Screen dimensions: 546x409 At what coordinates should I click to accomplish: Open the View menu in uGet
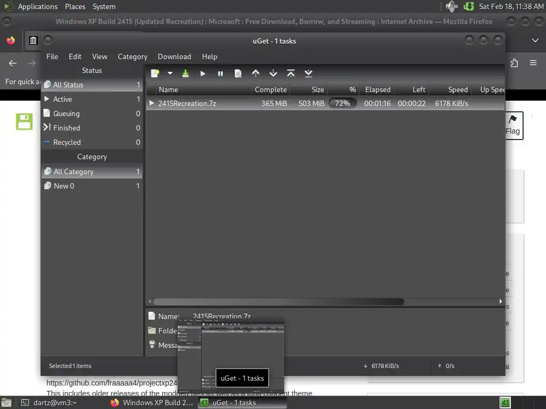[100, 56]
